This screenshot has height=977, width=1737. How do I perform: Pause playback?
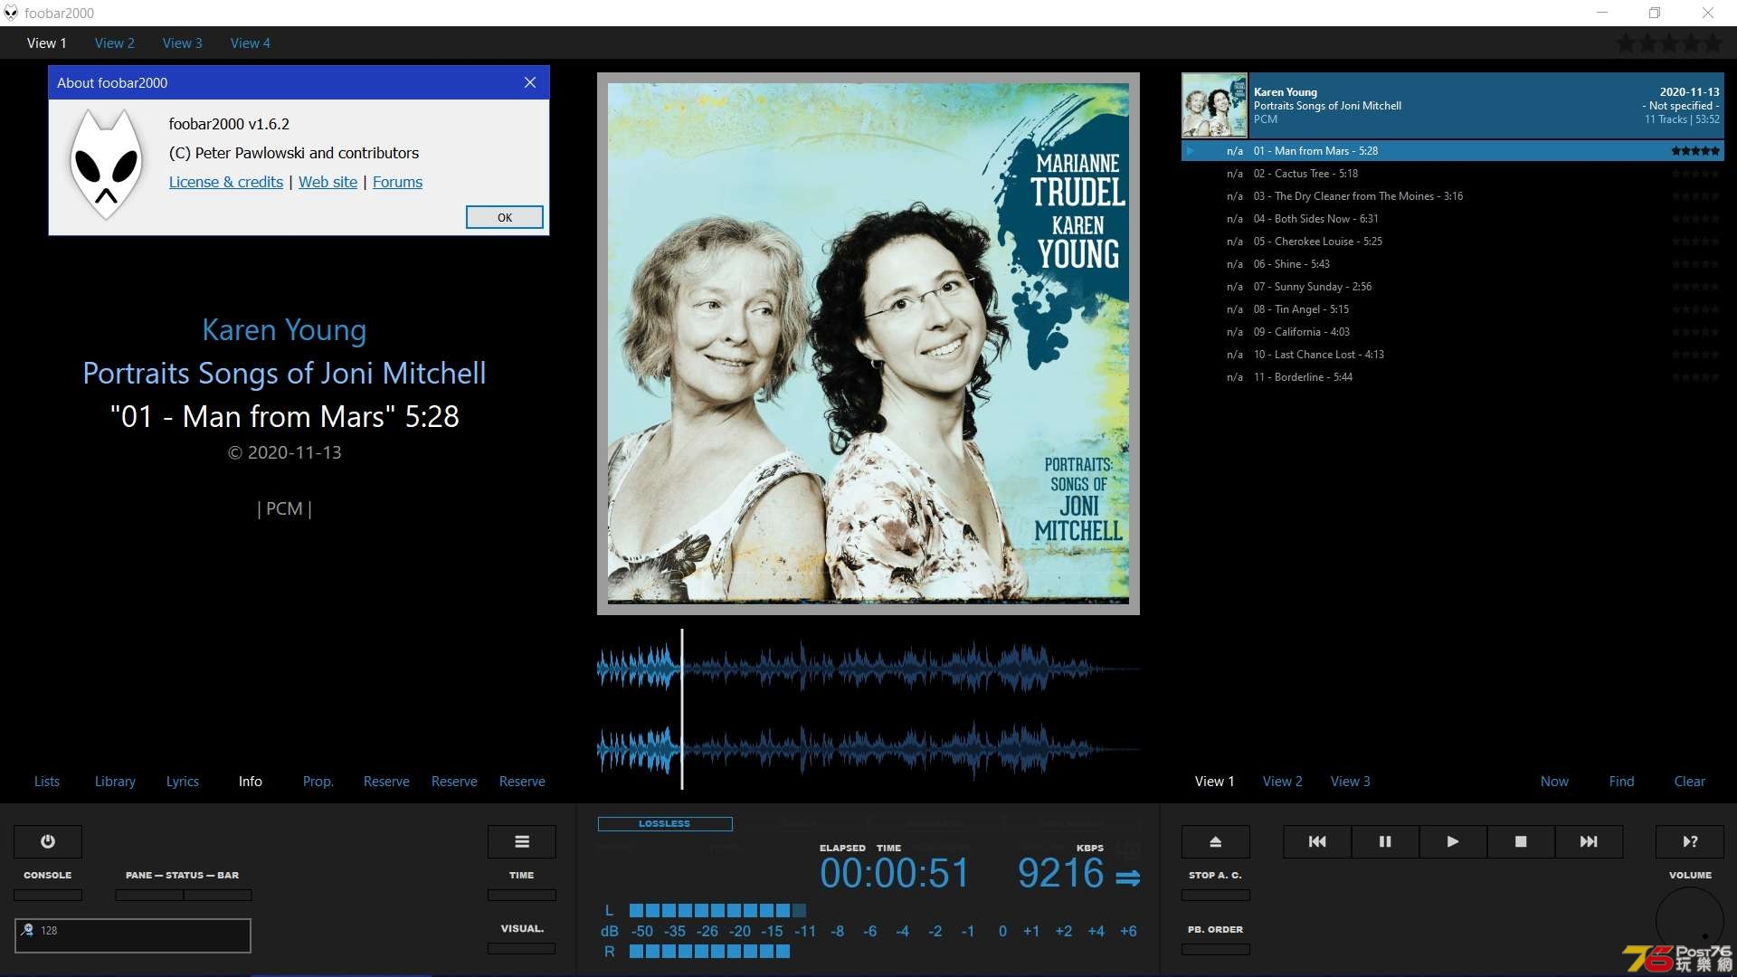pyautogui.click(x=1385, y=841)
